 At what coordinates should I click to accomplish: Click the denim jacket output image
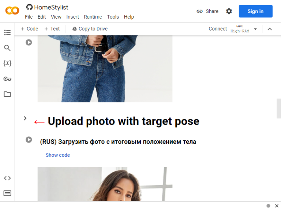105,69
